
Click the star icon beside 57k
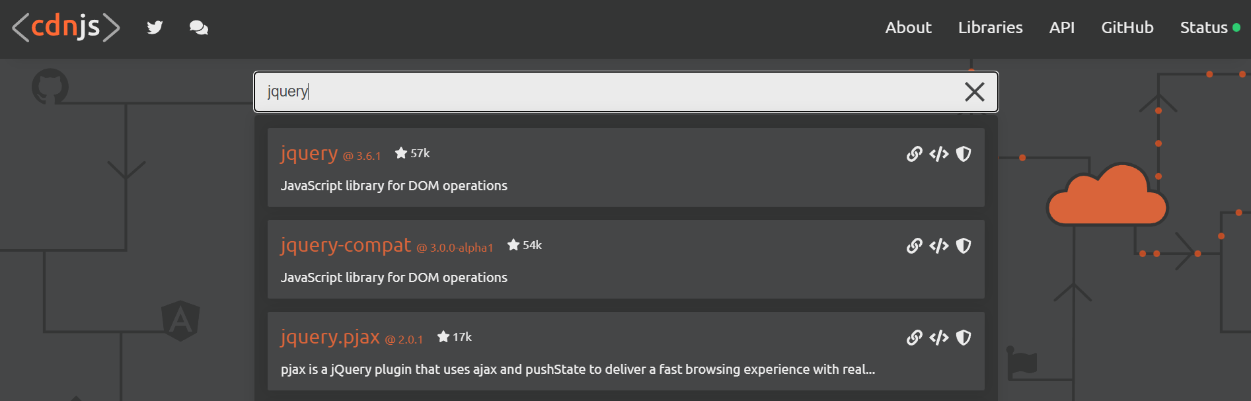tap(401, 153)
